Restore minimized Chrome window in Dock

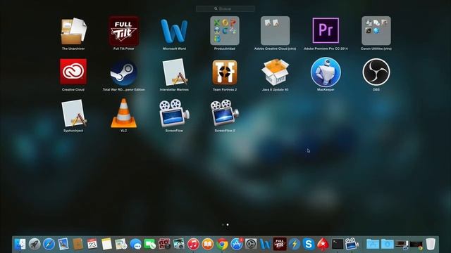tap(416, 245)
